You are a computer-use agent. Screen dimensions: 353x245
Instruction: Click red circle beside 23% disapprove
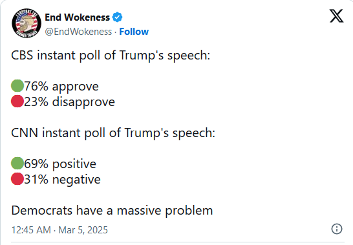[x=17, y=101]
